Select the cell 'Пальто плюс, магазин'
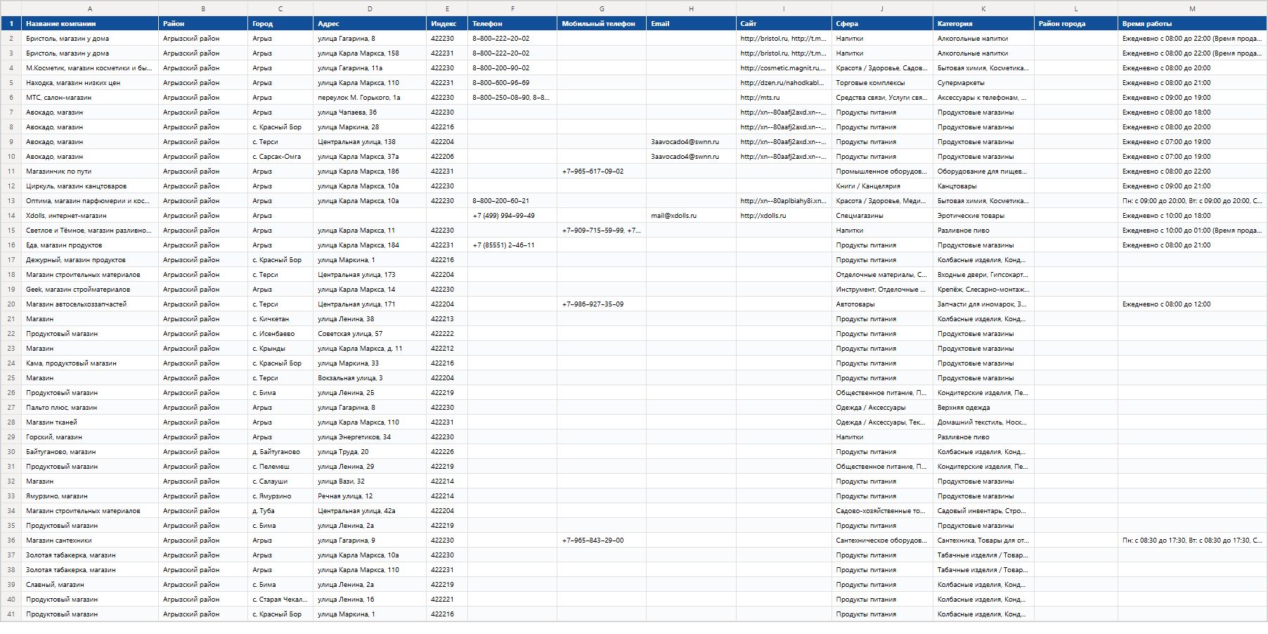 coord(90,408)
